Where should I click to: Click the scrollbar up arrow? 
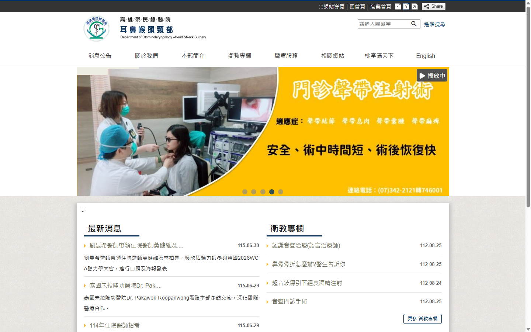(x=528, y=3)
